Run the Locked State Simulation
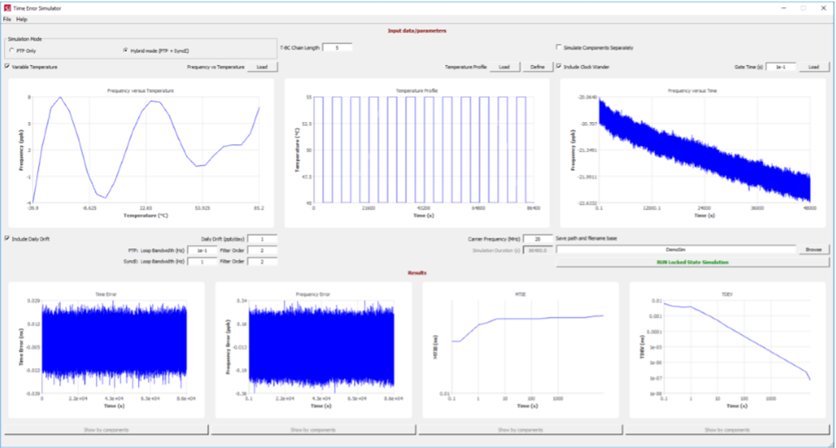Screen dimensions: 836x448 (692, 262)
